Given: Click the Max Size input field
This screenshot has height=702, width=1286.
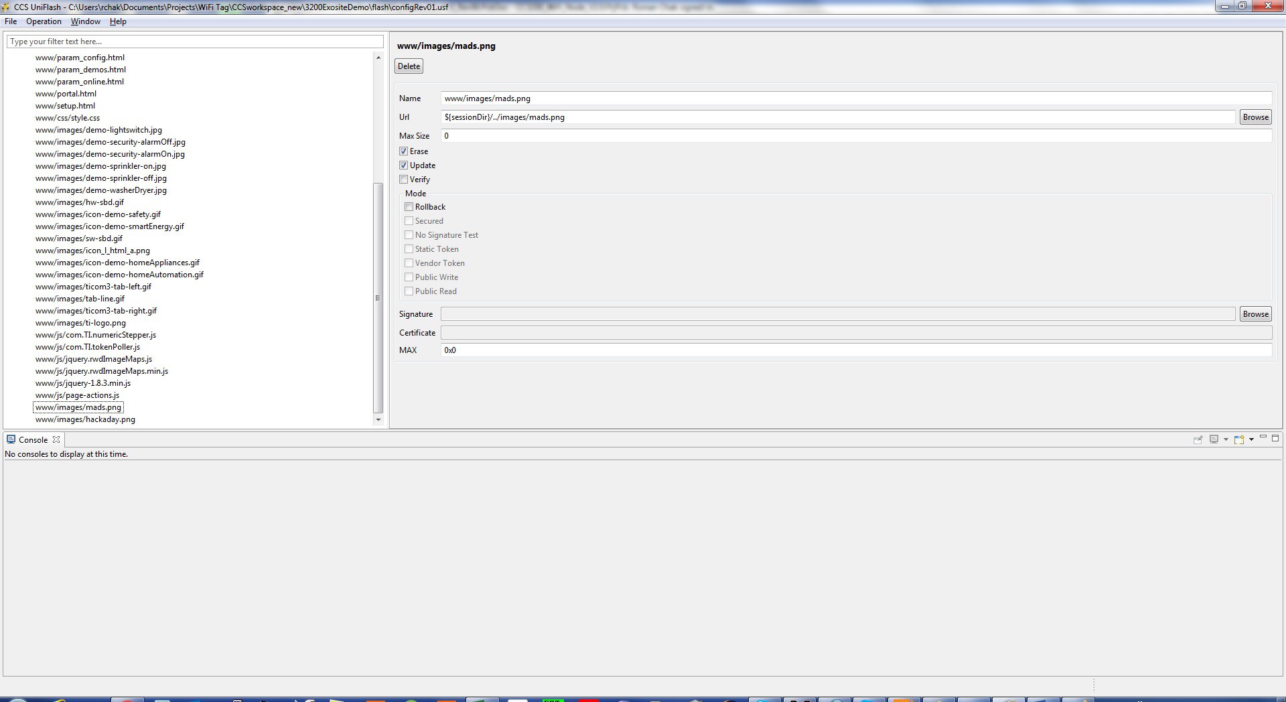Looking at the screenshot, I should tap(856, 136).
